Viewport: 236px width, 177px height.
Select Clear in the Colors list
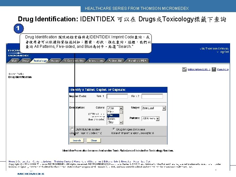113,122
